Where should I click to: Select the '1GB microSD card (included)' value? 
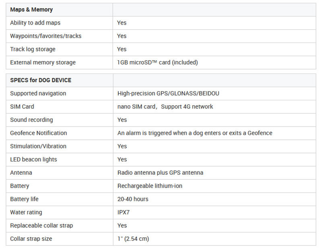[x=157, y=62]
